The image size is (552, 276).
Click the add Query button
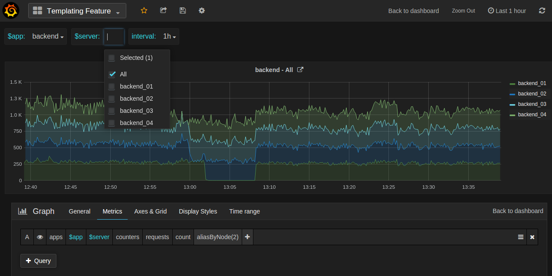[38, 261]
